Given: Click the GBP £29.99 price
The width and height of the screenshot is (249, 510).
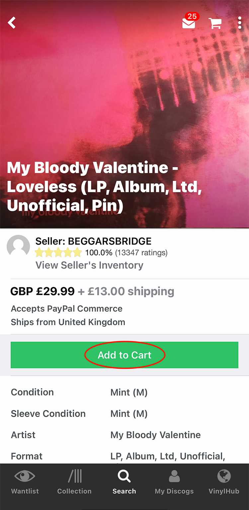Looking at the screenshot, I should (42, 291).
